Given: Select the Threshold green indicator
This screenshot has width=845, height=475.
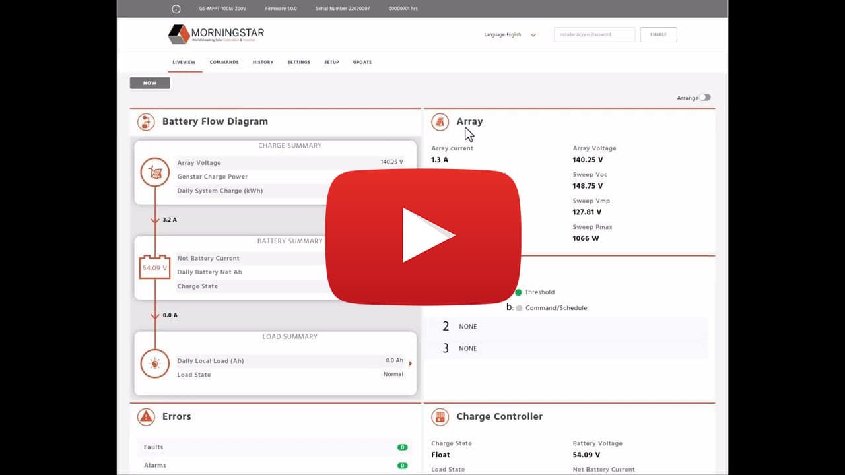Looking at the screenshot, I should 518,292.
